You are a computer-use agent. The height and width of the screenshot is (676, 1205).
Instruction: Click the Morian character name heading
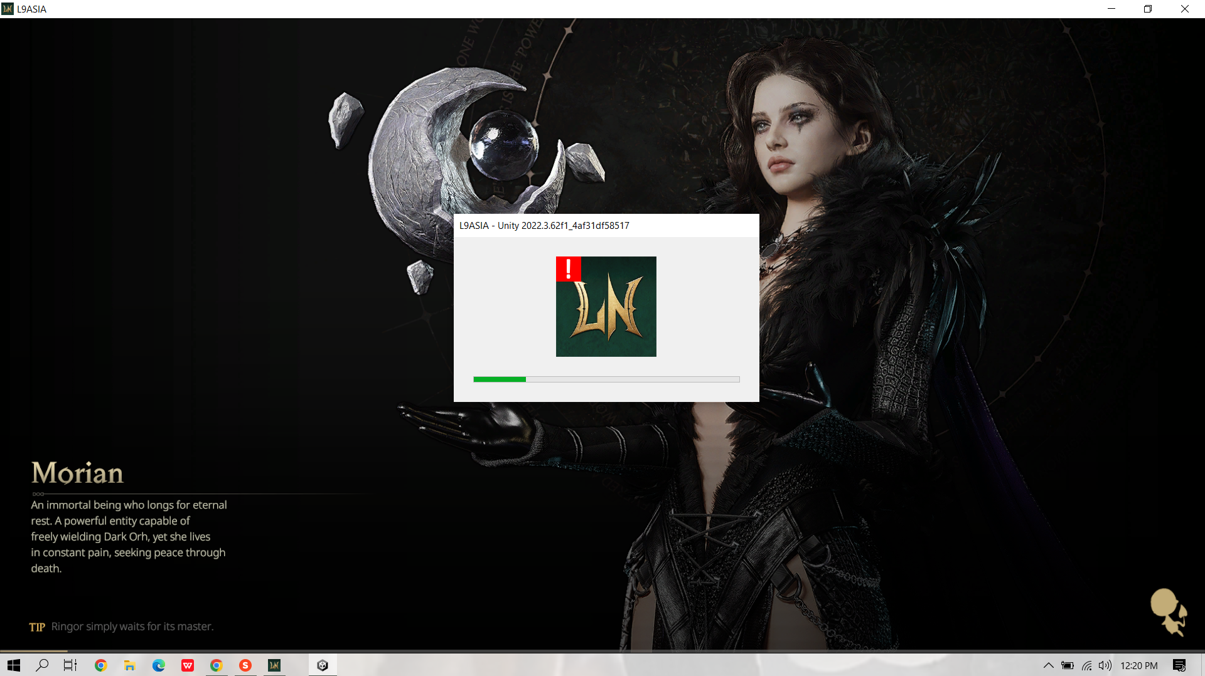(x=77, y=473)
